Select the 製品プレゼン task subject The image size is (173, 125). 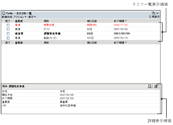pyautogui.click(x=51, y=38)
